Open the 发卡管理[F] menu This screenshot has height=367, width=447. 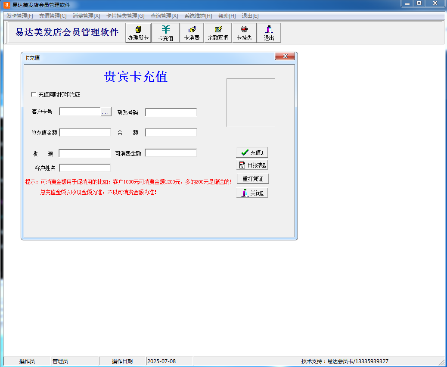20,16
